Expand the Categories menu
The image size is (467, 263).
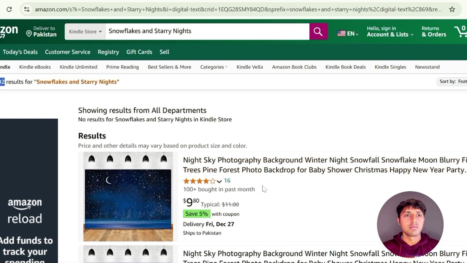coord(213,67)
